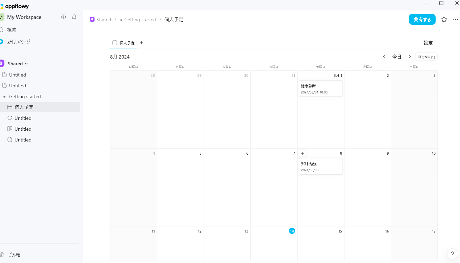Go to previous month arrow
This screenshot has width=460, height=263.
[384, 57]
